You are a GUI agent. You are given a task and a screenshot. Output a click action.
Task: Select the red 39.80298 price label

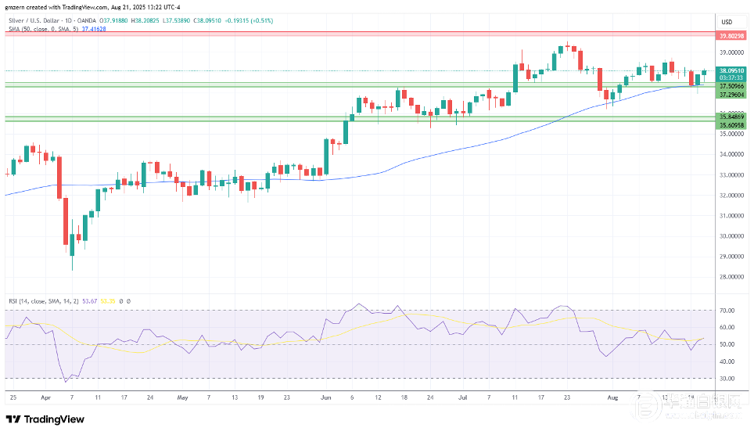click(731, 36)
